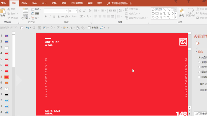The image size is (207, 116).
Task: Enable the Guides (参考线) checkbox
Action: [89, 27]
